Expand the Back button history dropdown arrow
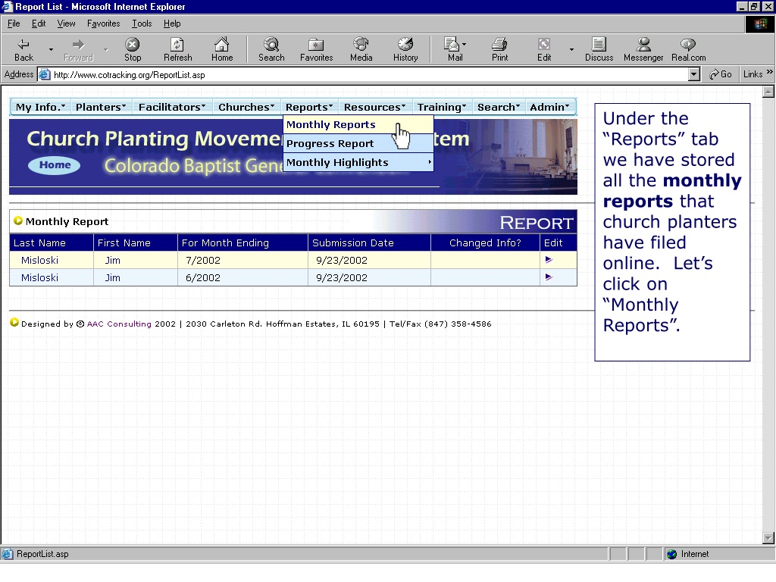This screenshot has height=582, width=776. 51,49
